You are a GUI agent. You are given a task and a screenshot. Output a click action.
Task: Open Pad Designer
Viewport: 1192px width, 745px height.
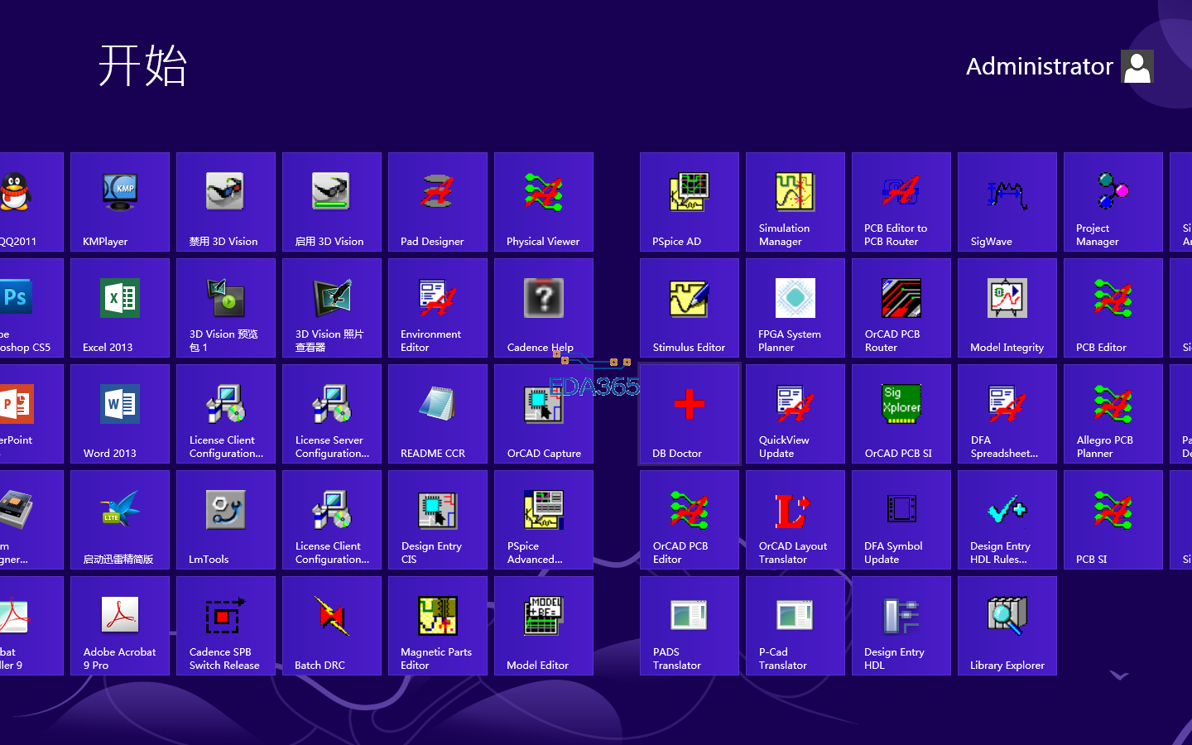pos(438,202)
